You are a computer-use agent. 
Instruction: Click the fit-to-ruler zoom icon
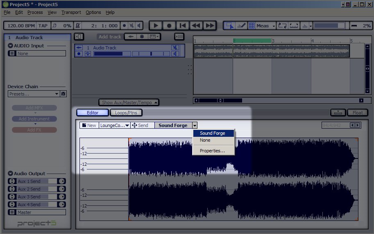pyautogui.click(x=294, y=26)
